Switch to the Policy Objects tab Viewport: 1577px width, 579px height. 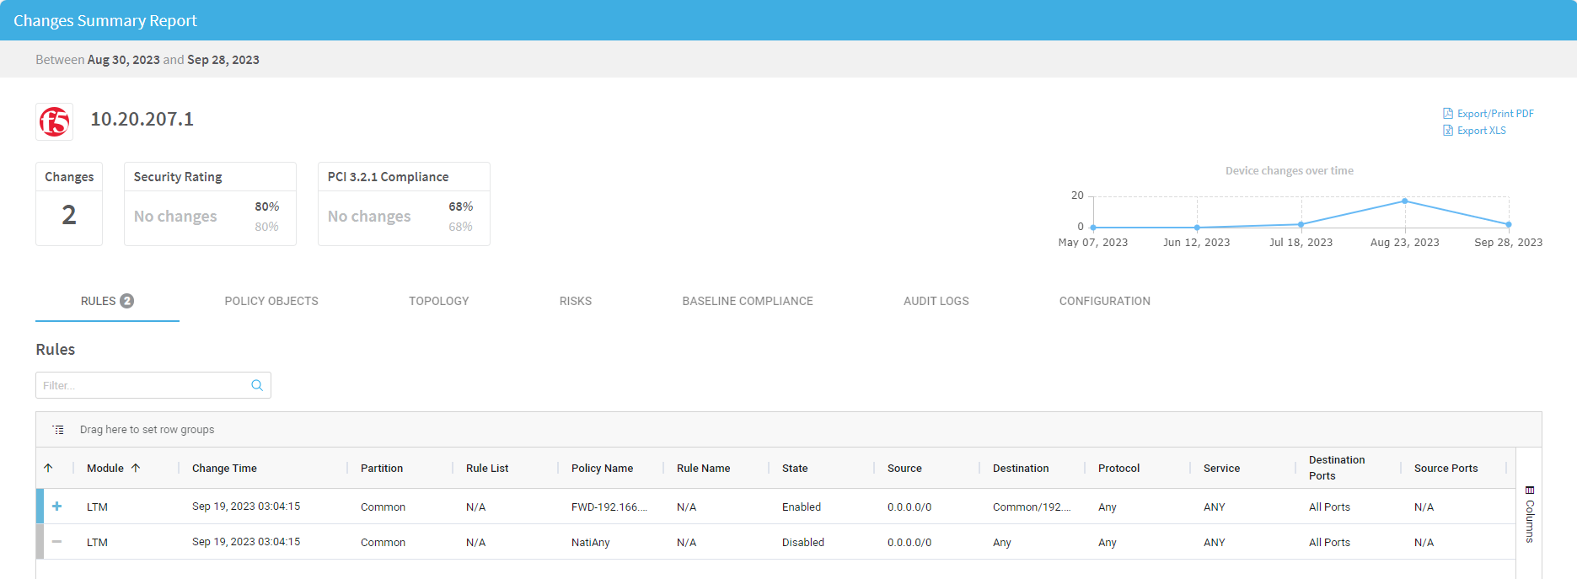[271, 301]
